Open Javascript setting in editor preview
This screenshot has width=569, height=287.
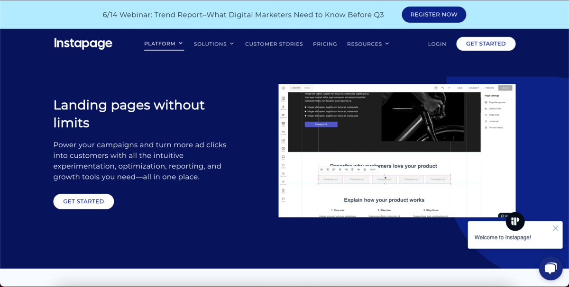[x=492, y=121]
